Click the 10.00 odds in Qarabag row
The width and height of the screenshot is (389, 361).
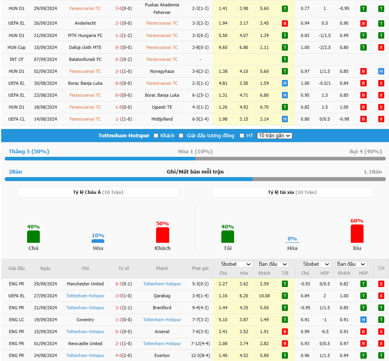[264, 296]
